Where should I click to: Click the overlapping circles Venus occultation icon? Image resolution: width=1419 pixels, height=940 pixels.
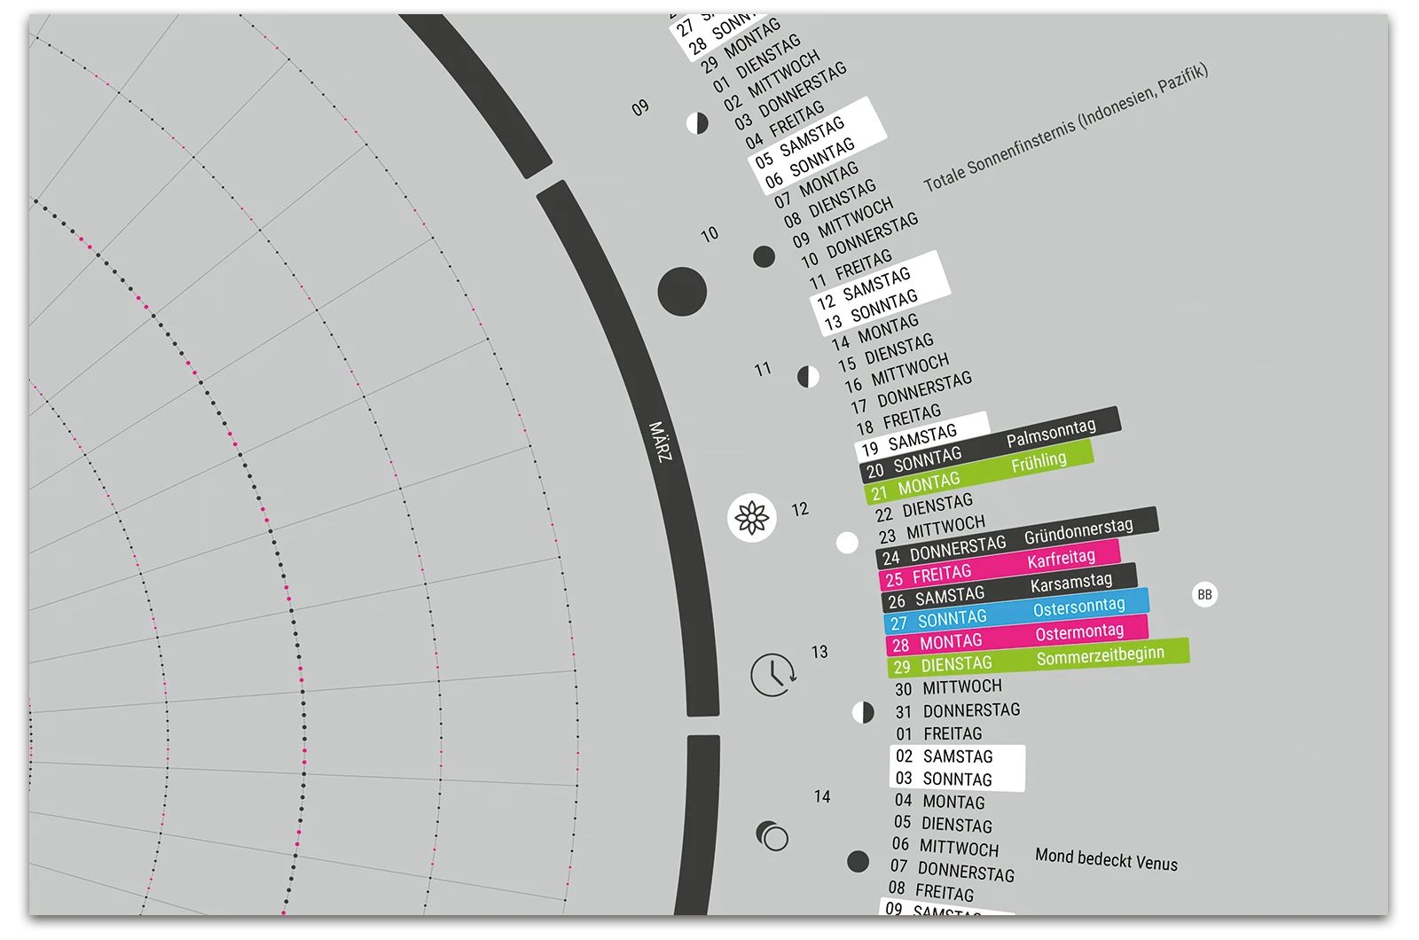coord(772,835)
